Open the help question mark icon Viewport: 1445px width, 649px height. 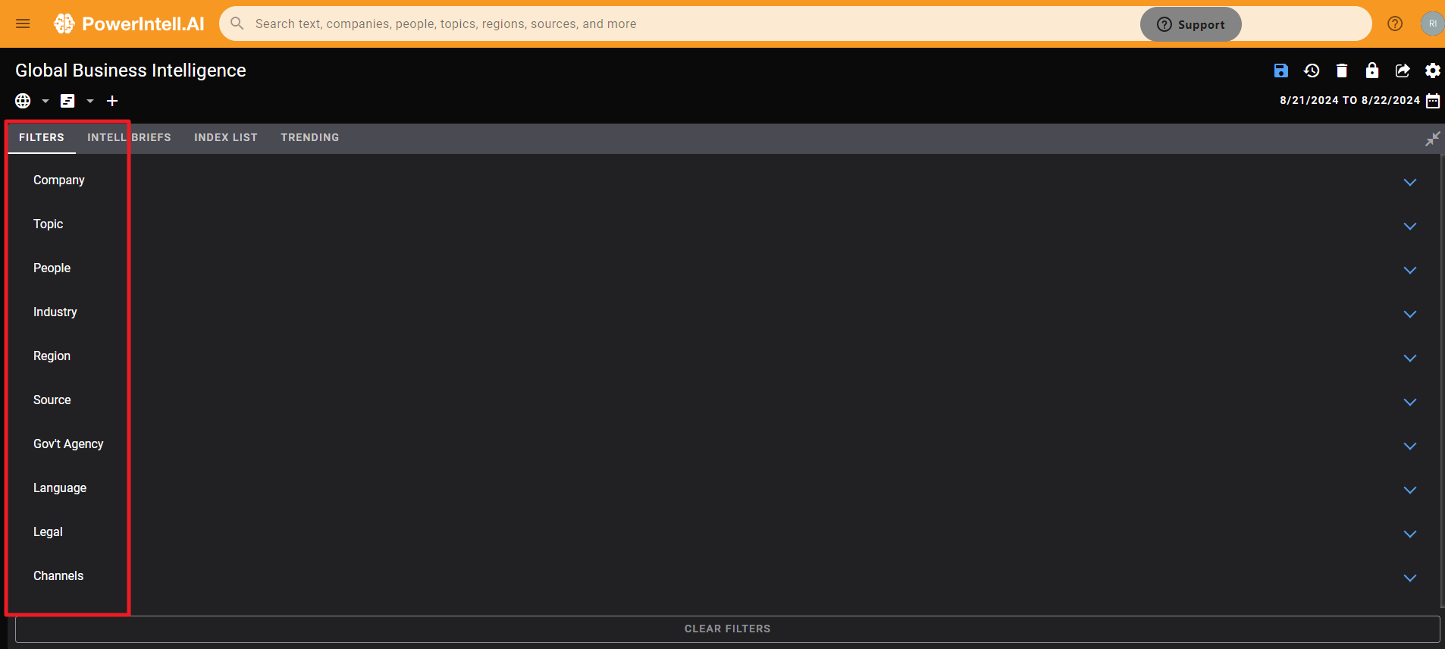[1395, 24]
